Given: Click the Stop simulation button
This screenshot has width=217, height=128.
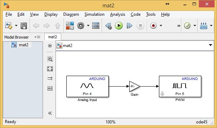Looking at the screenshot, I should click(140, 26).
